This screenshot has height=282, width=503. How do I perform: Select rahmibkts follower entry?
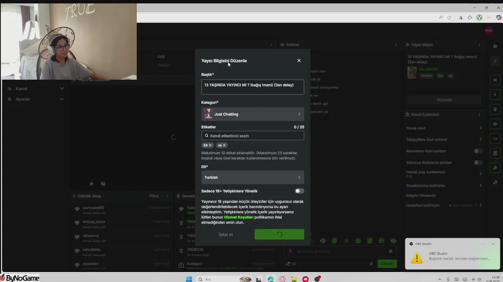coord(122,252)
